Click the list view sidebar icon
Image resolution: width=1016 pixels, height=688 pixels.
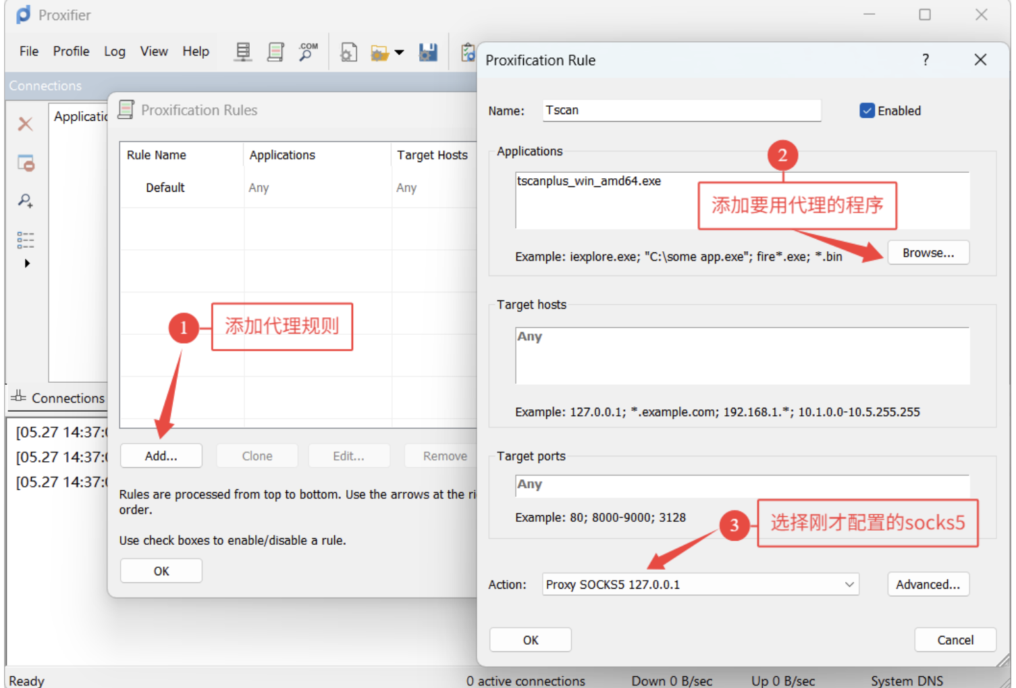point(26,240)
